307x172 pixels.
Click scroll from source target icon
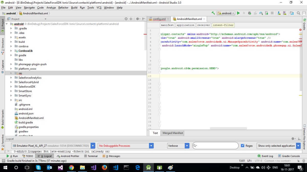point(126,19)
